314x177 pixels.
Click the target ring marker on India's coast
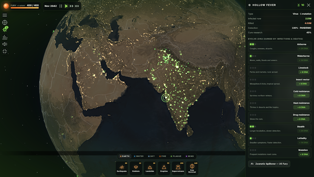[x=166, y=98]
